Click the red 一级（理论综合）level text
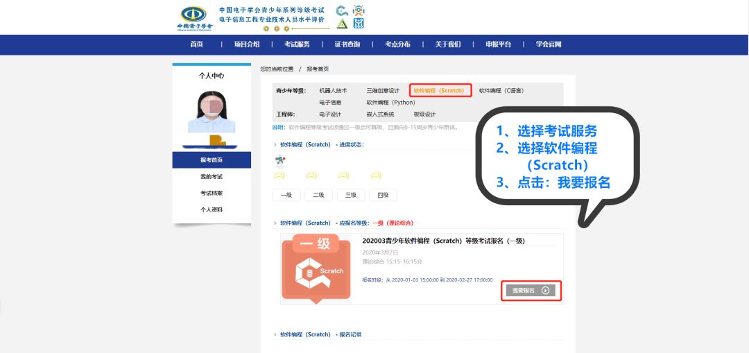 (393, 223)
